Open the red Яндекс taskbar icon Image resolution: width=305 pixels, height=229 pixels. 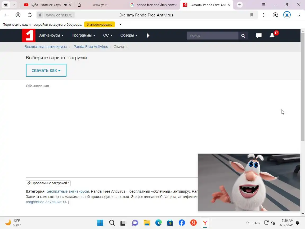(x=194, y=223)
